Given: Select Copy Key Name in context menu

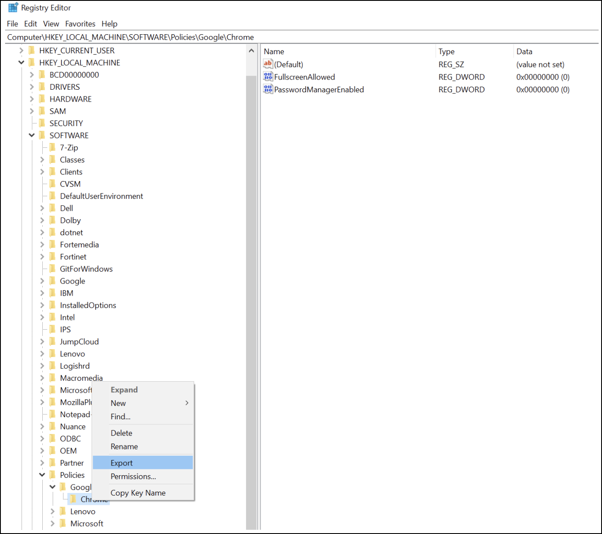Looking at the screenshot, I should (x=138, y=493).
